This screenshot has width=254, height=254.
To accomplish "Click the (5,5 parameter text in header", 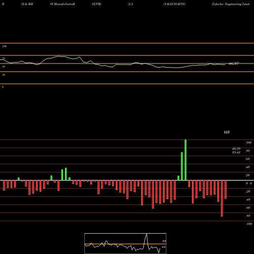I will pyautogui.click(x=131, y=4).
